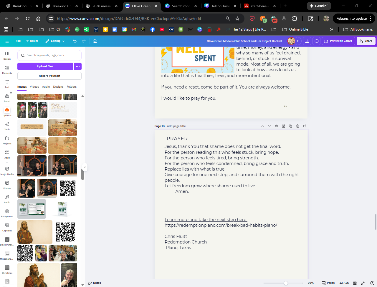Click the undo arrow in top toolbar
This screenshot has width=377, height=287.
tap(75, 41)
